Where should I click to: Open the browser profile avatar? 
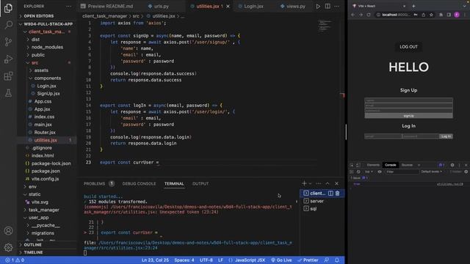click(x=457, y=15)
